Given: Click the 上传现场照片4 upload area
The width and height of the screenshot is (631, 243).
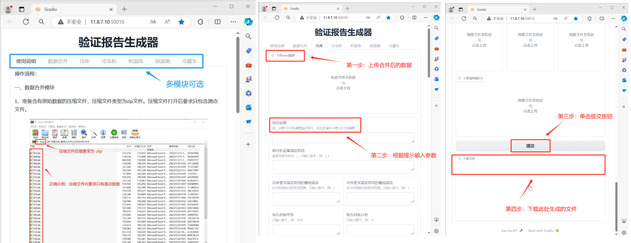Looking at the screenshot, I should click(530, 105).
